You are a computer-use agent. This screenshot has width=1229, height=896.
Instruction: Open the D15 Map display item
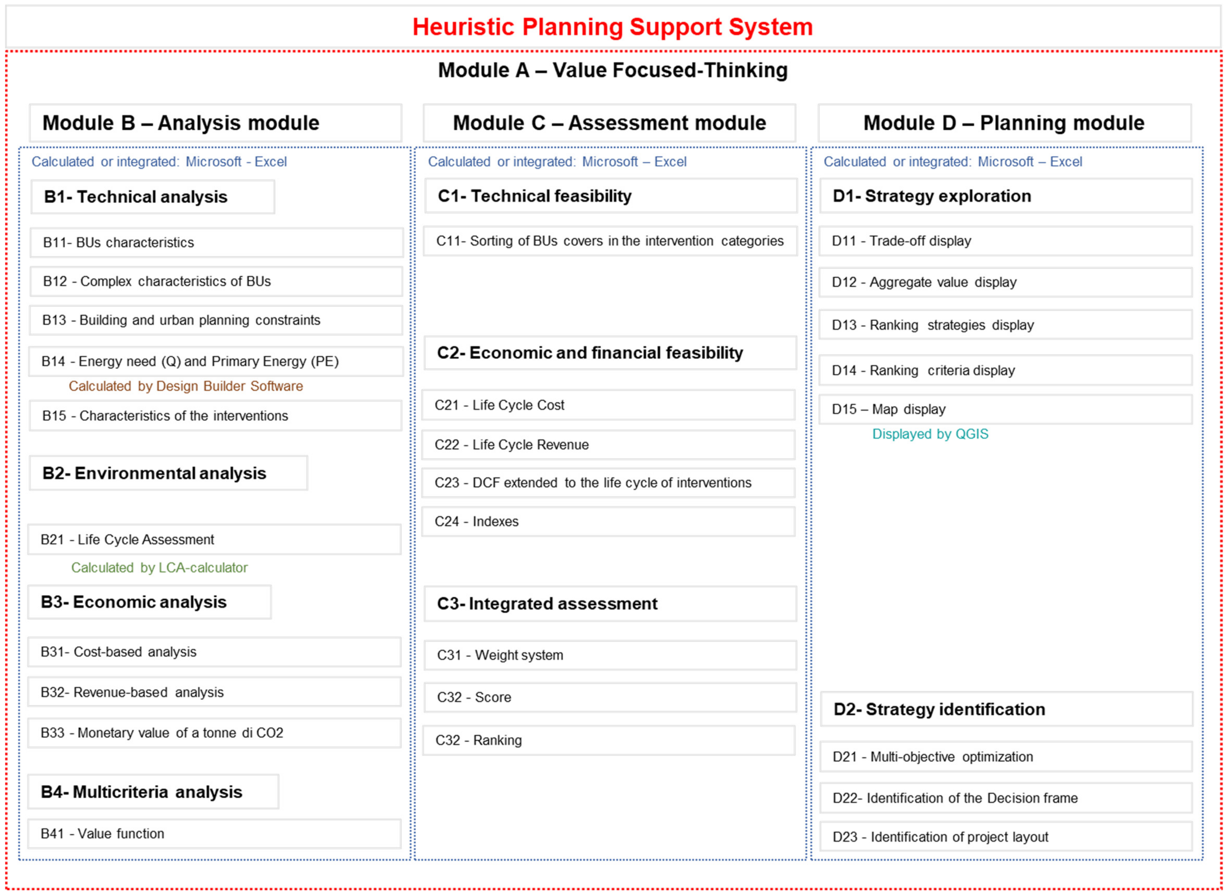[x=1005, y=409]
